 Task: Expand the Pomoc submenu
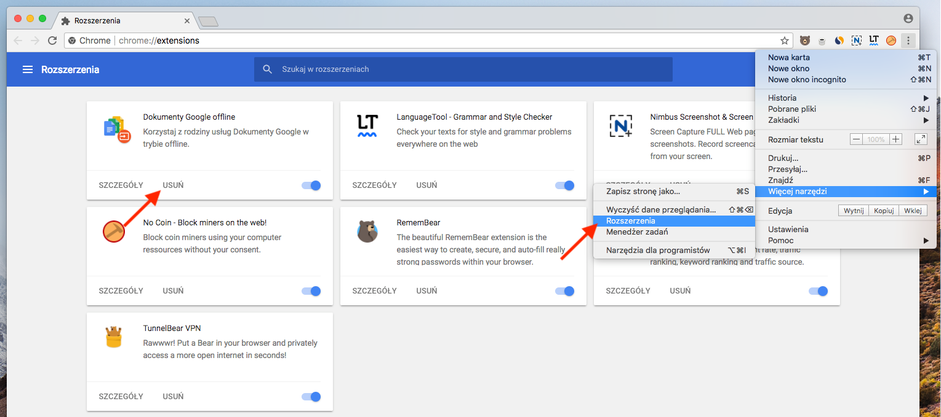click(846, 240)
